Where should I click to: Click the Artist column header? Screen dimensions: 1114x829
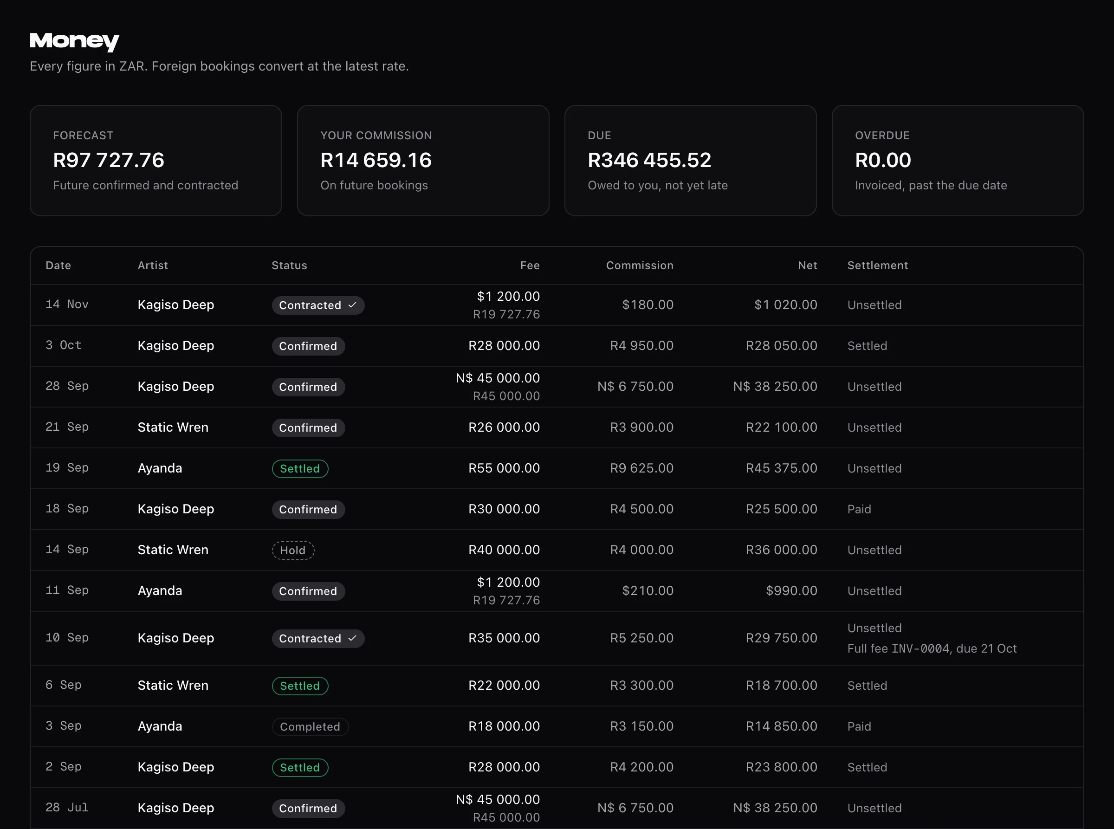click(x=153, y=266)
